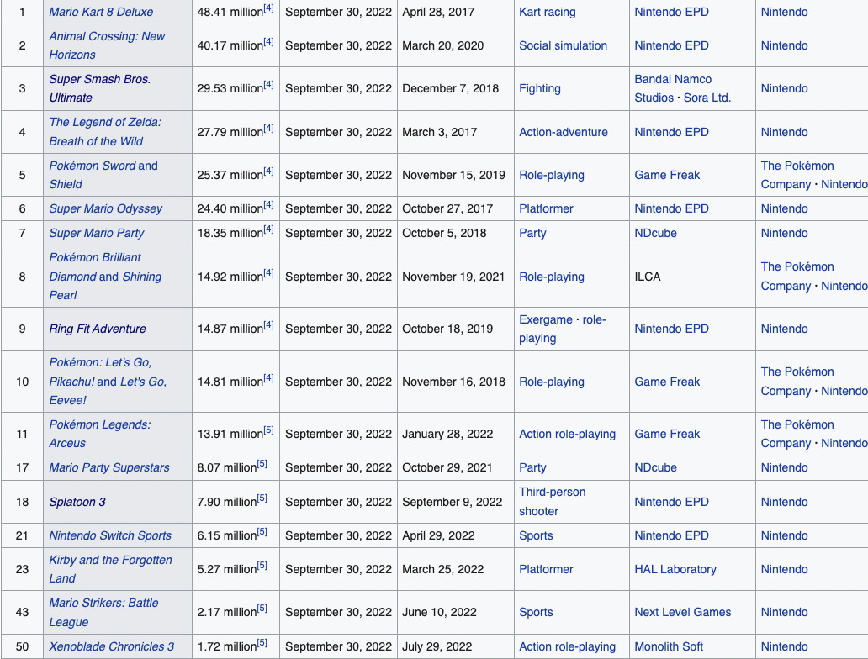The width and height of the screenshot is (868, 659).
Task: Select rank number 43 cell
Action: (22, 612)
